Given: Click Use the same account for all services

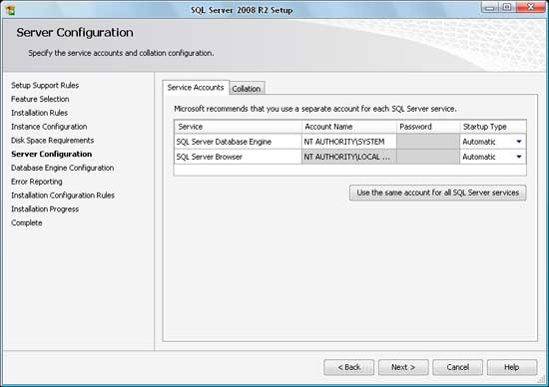Looking at the screenshot, I should (x=437, y=193).
